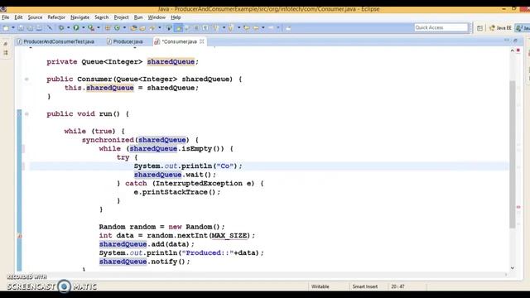The height and width of the screenshot is (298, 530).
Task: Click the vertical scrollbar up arrow
Action: click(x=513, y=50)
